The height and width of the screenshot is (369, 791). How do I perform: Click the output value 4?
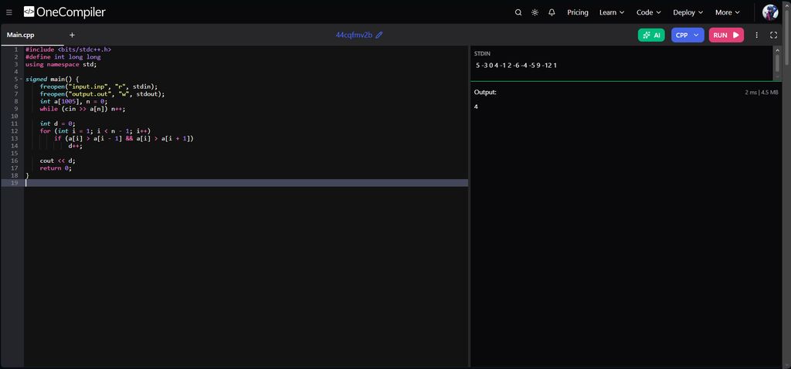(x=476, y=107)
